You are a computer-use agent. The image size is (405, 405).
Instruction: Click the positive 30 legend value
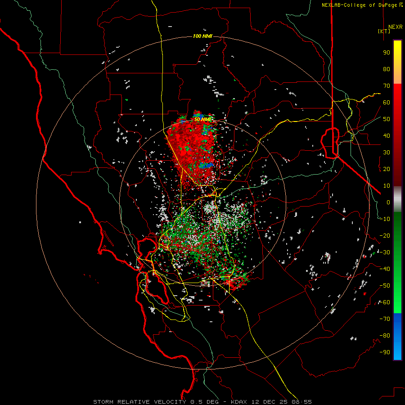(x=387, y=153)
